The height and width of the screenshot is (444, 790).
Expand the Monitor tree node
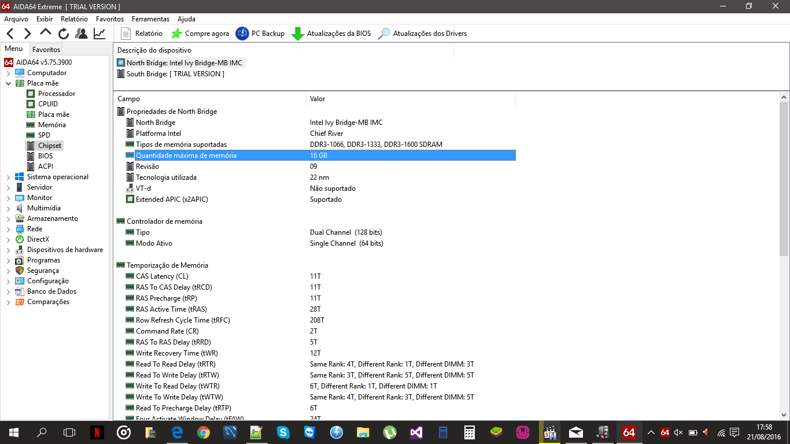8,198
